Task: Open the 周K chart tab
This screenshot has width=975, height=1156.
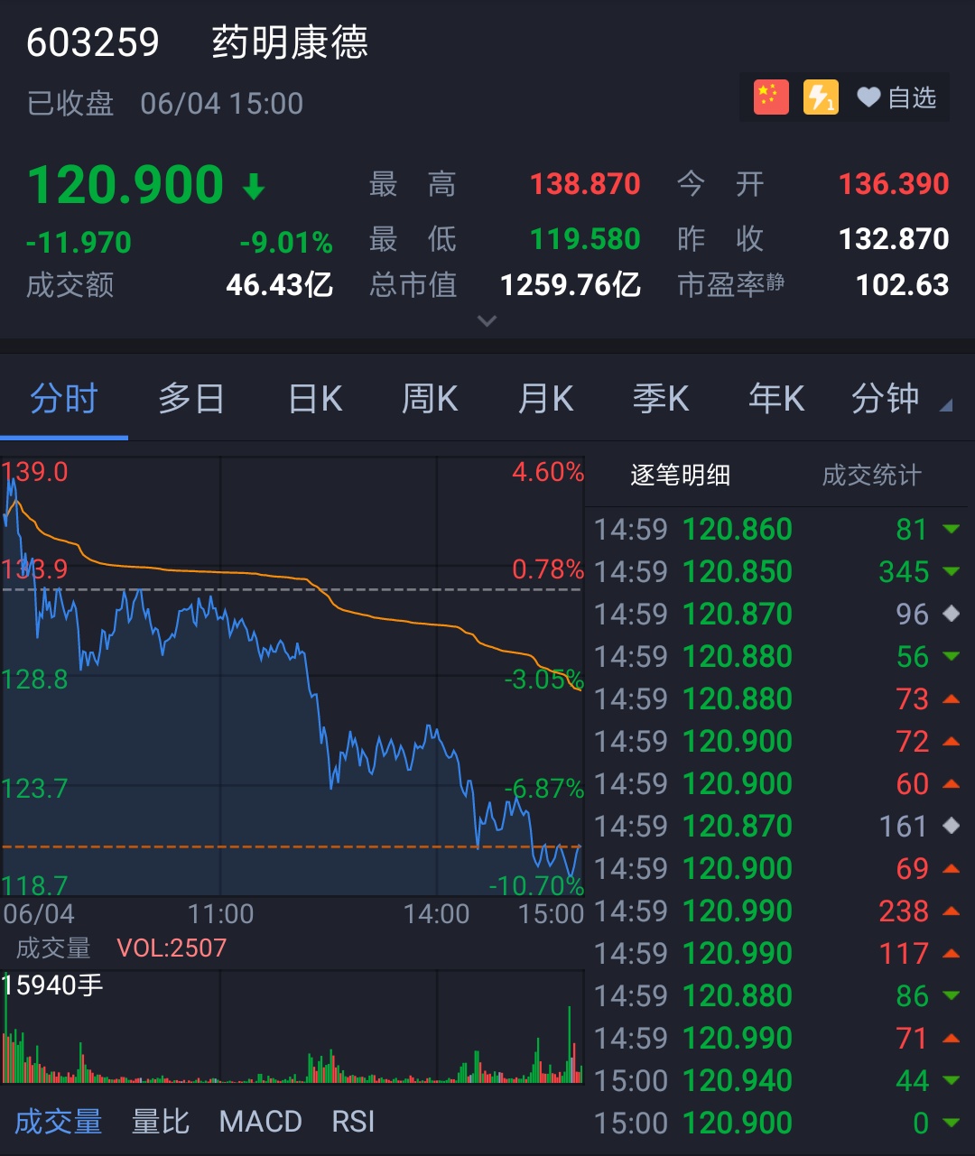Action: [430, 398]
